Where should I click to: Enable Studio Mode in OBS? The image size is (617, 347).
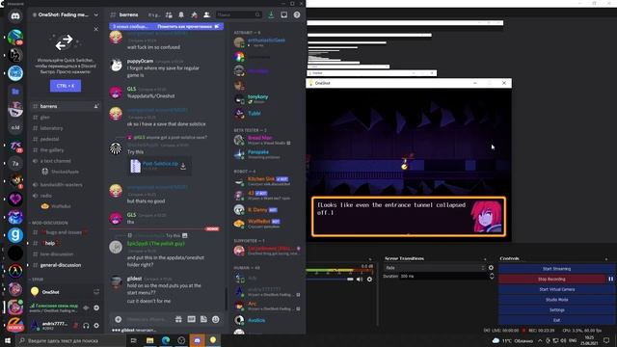coord(556,300)
